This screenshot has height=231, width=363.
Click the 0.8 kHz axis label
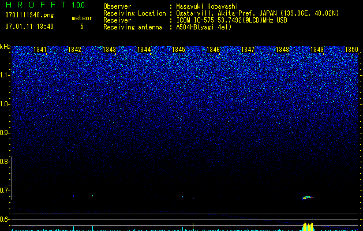pyautogui.click(x=5, y=162)
